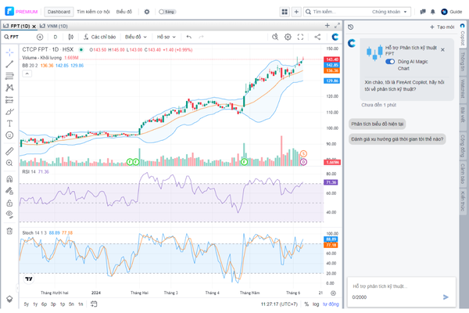Image resolution: width=469 pixels, height=313 pixels.
Task: Expand the Biểu đồ dropdown in chart toolbar
Action: (136, 37)
